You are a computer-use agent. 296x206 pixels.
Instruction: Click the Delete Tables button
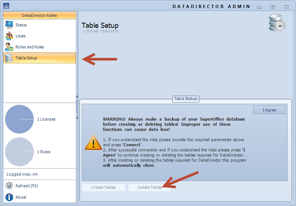(x=150, y=188)
